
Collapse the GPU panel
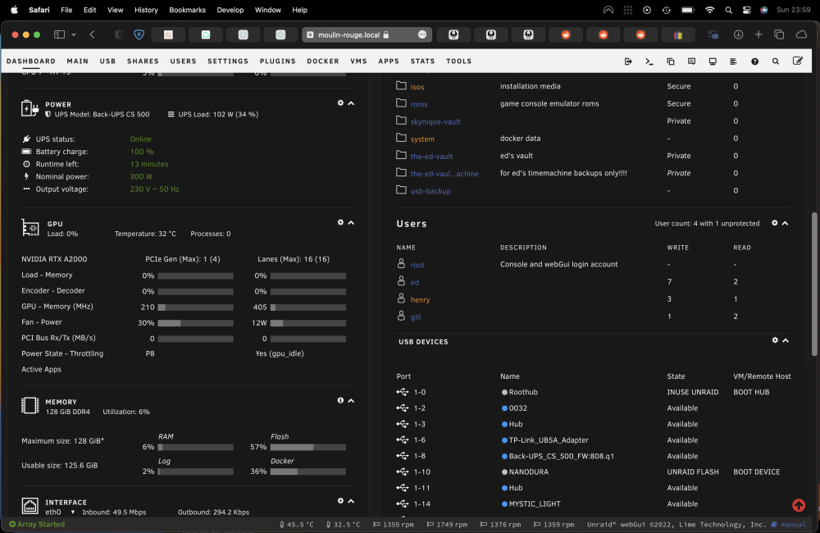352,222
